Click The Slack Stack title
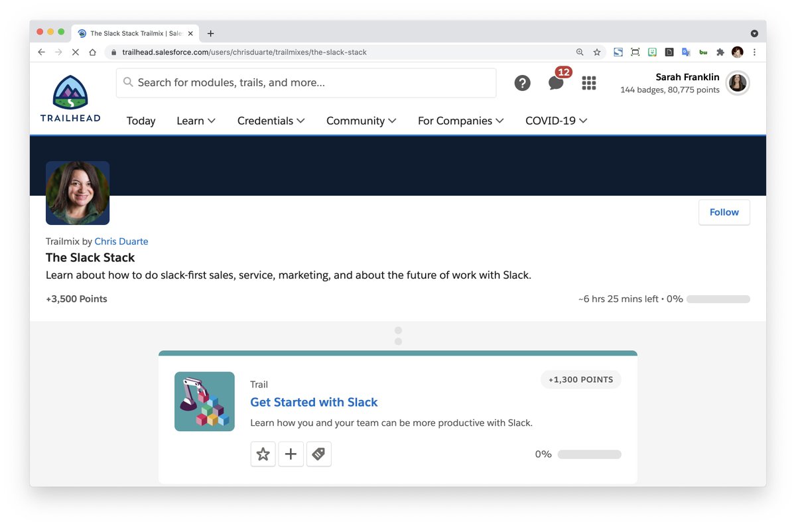Image resolution: width=796 pixels, height=526 pixels. [90, 257]
